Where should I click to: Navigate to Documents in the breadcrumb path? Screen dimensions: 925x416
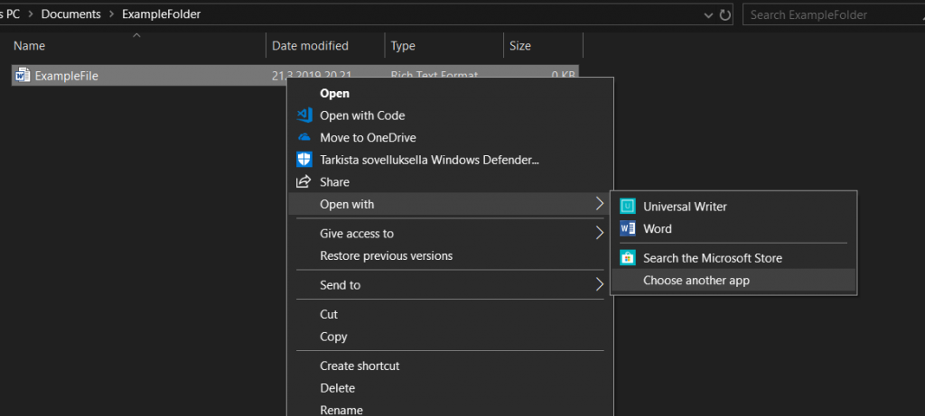pos(70,14)
